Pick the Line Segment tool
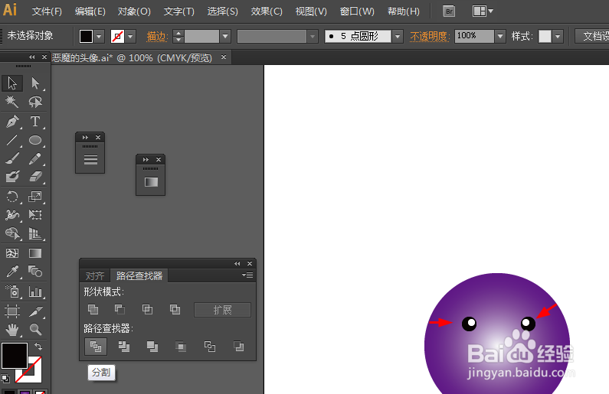The width and height of the screenshot is (609, 394). click(12, 140)
